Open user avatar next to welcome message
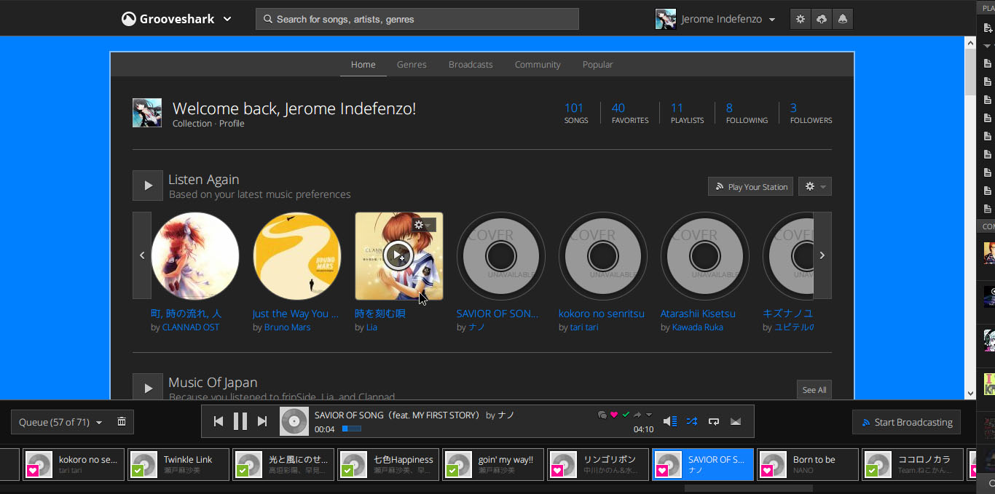995x494 pixels. (147, 113)
